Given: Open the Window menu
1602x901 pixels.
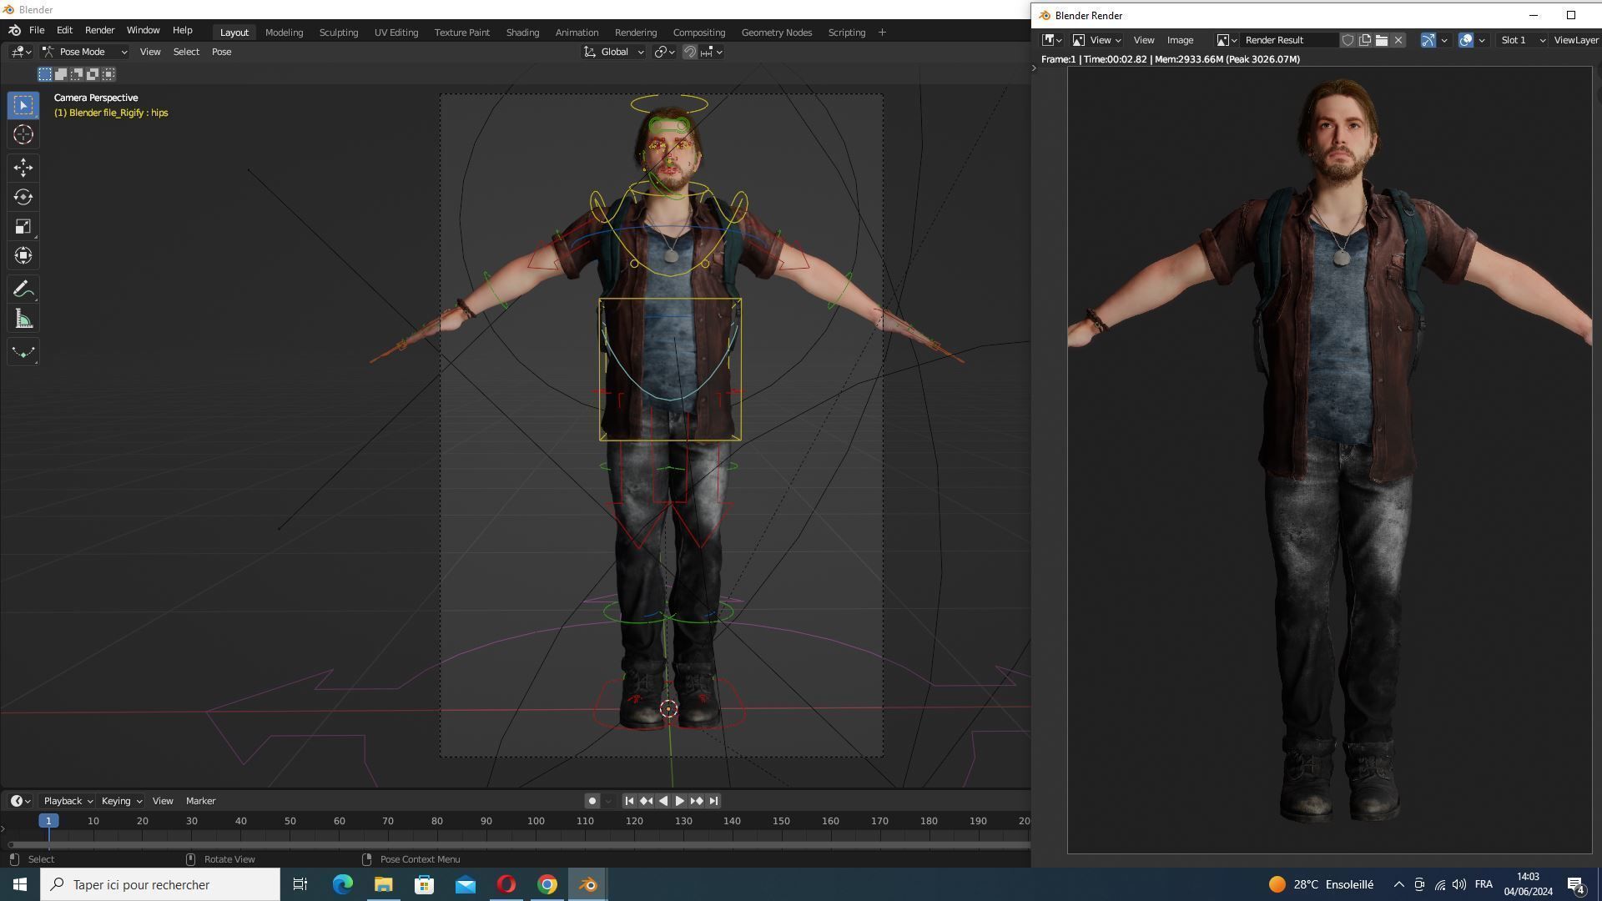Looking at the screenshot, I should 143,30.
